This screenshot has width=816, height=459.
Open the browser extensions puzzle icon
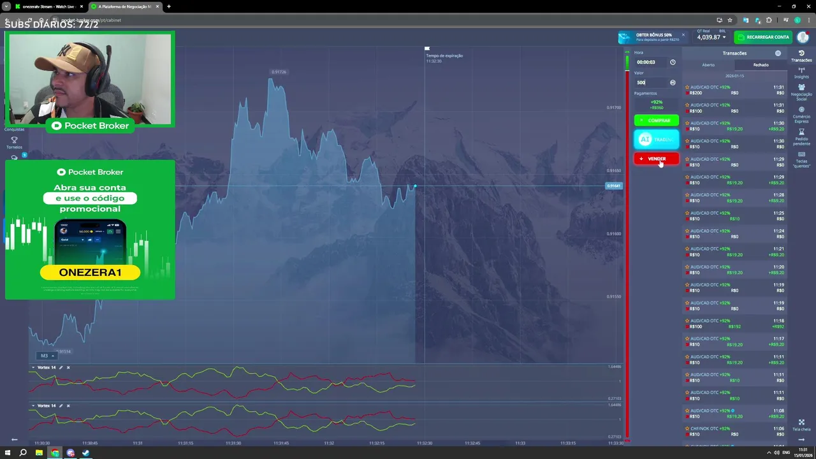[x=769, y=20]
